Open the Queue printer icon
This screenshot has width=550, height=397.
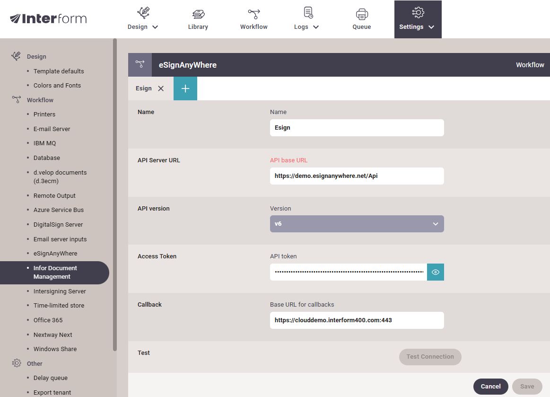(x=362, y=14)
